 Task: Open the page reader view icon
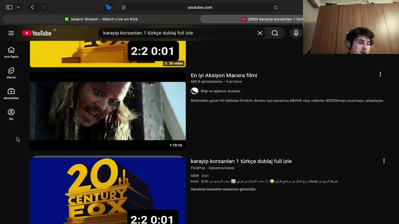point(124,7)
